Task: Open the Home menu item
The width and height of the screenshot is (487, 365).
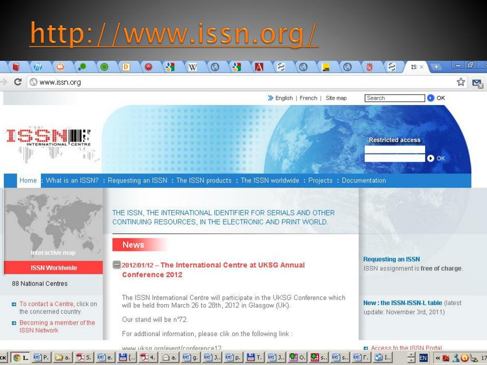Action: (28, 180)
